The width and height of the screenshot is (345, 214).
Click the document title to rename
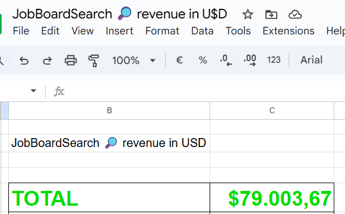coord(119,14)
